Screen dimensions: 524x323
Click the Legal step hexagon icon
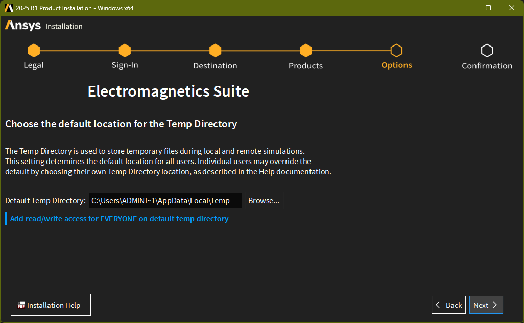click(x=34, y=51)
